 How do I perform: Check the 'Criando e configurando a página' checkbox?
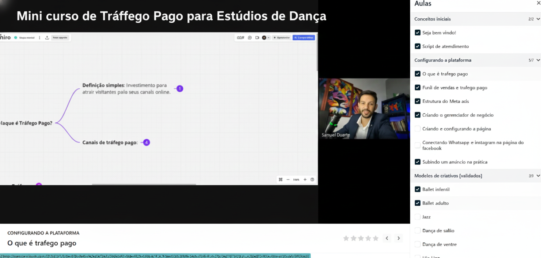pyautogui.click(x=418, y=129)
